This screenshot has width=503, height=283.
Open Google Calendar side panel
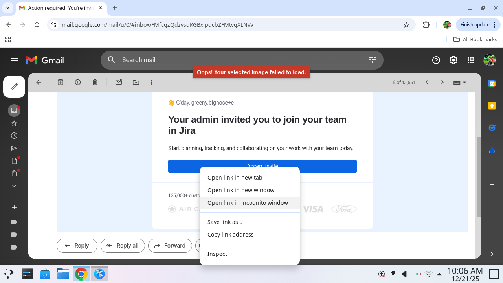492,84
